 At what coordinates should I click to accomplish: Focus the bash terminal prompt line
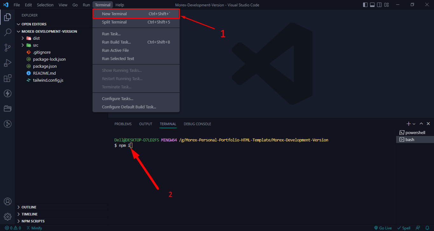tap(123, 145)
